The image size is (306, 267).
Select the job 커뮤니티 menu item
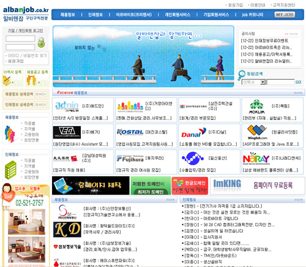(253, 15)
